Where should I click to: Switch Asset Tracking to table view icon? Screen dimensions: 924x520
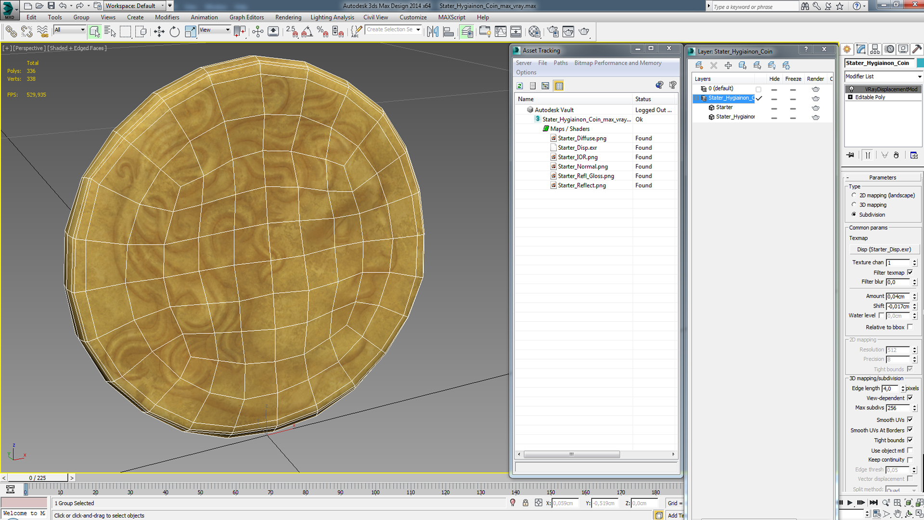click(x=559, y=86)
